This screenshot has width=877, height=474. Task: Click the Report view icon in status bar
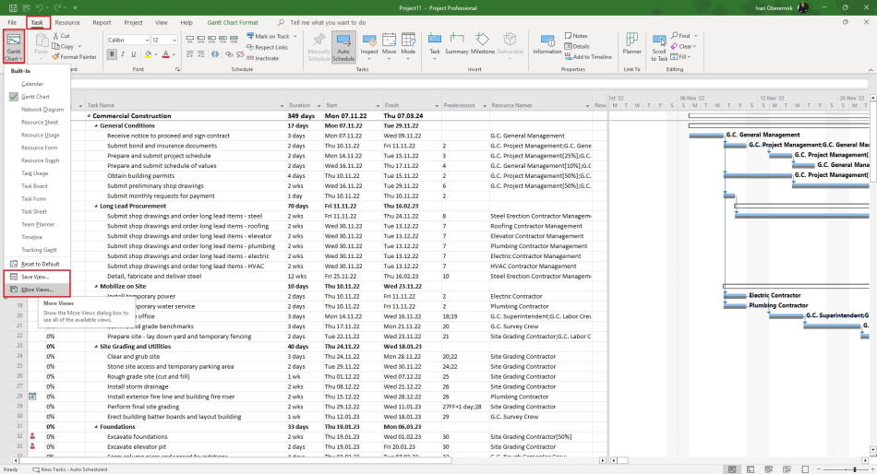(x=805, y=469)
